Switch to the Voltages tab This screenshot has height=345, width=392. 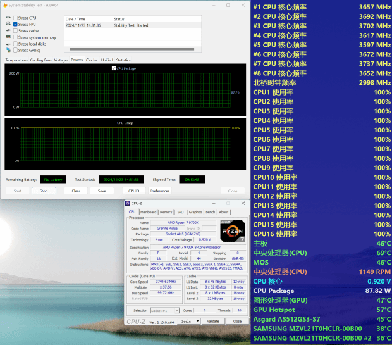point(61,60)
